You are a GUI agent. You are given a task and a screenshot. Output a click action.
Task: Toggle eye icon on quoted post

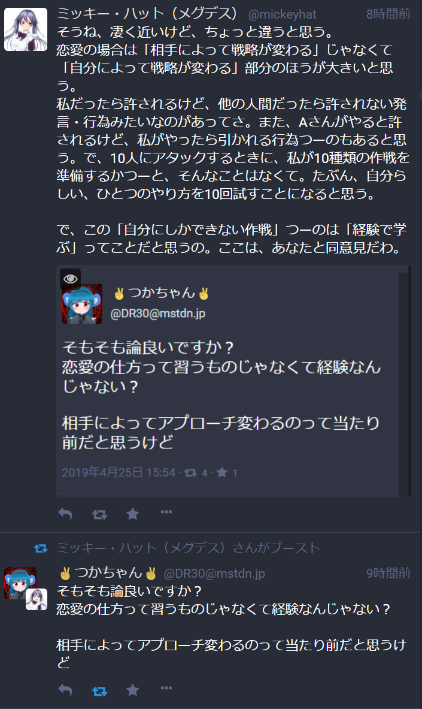71,279
